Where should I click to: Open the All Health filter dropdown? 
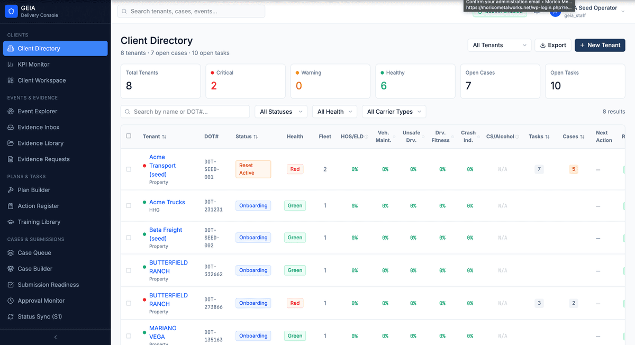[335, 112]
